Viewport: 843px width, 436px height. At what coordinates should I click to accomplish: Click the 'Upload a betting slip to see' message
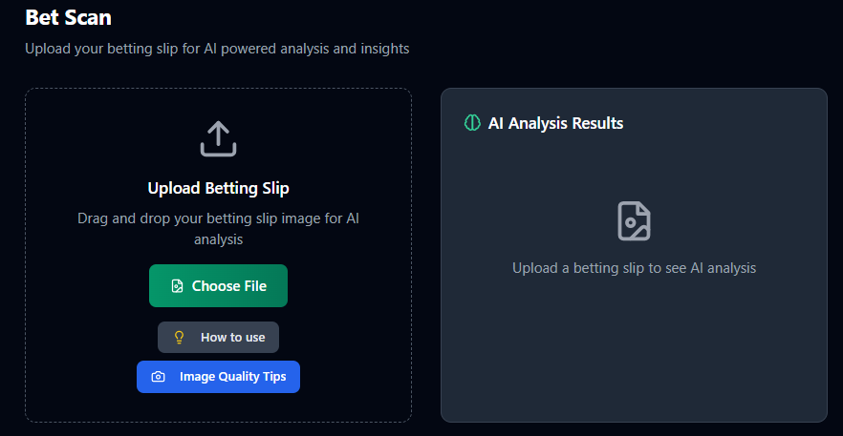(x=634, y=268)
